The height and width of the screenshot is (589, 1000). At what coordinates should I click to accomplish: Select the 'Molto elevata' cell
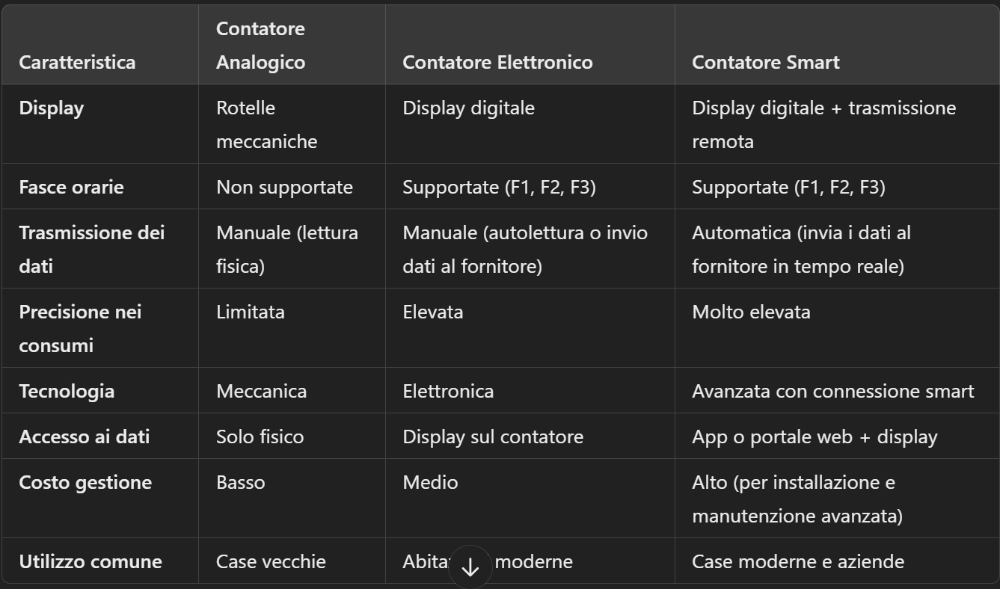pos(751,312)
